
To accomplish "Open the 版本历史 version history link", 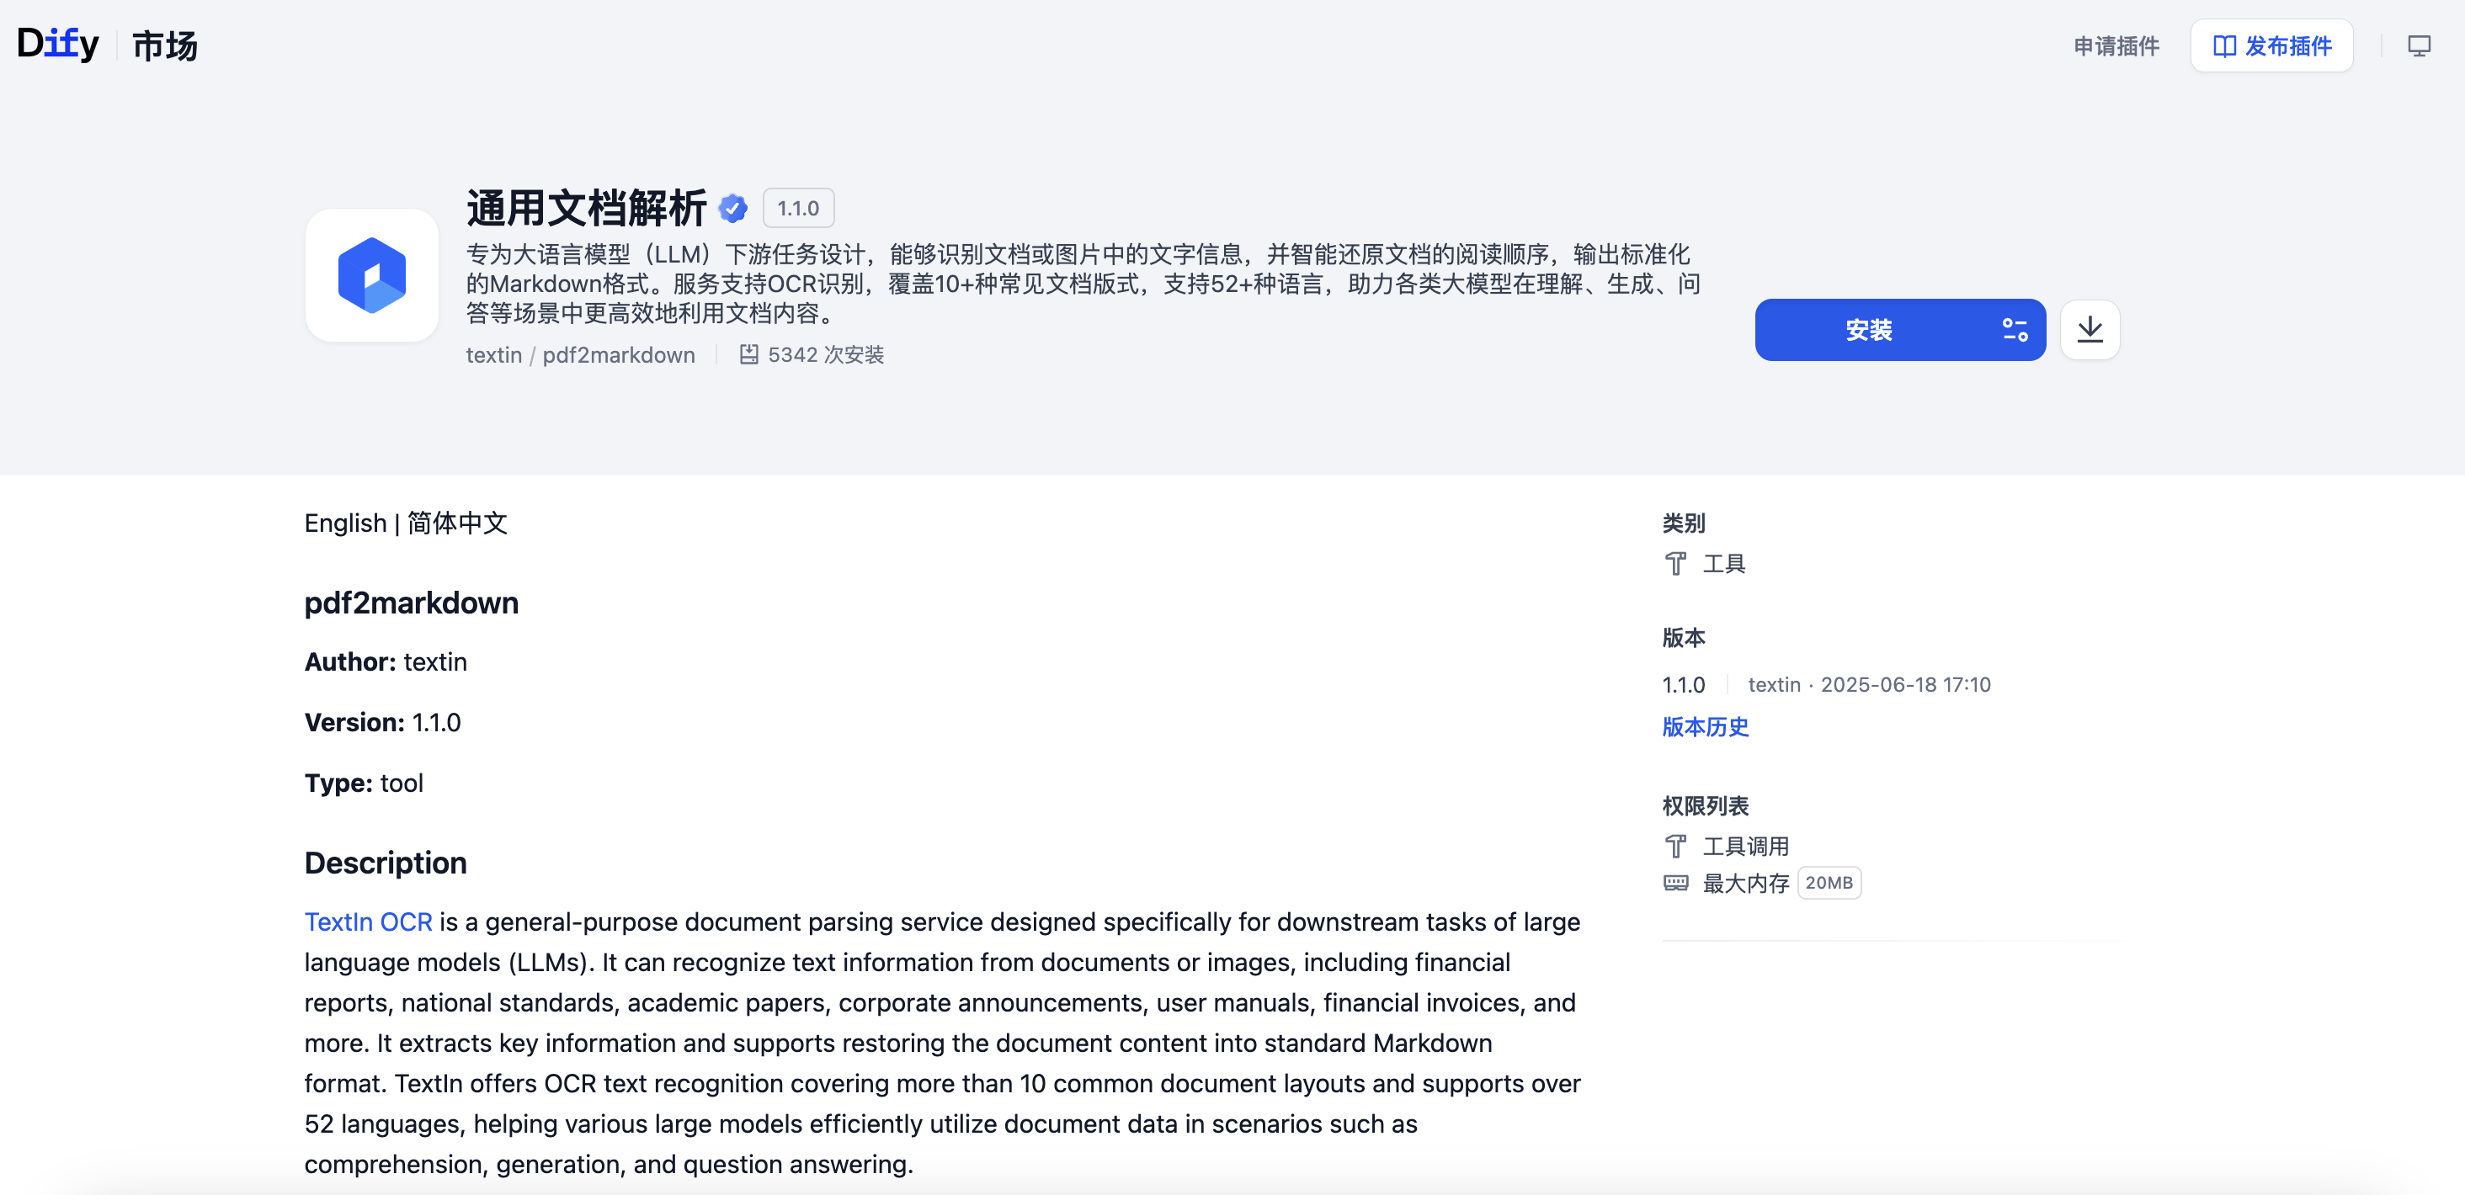I will (x=1704, y=727).
